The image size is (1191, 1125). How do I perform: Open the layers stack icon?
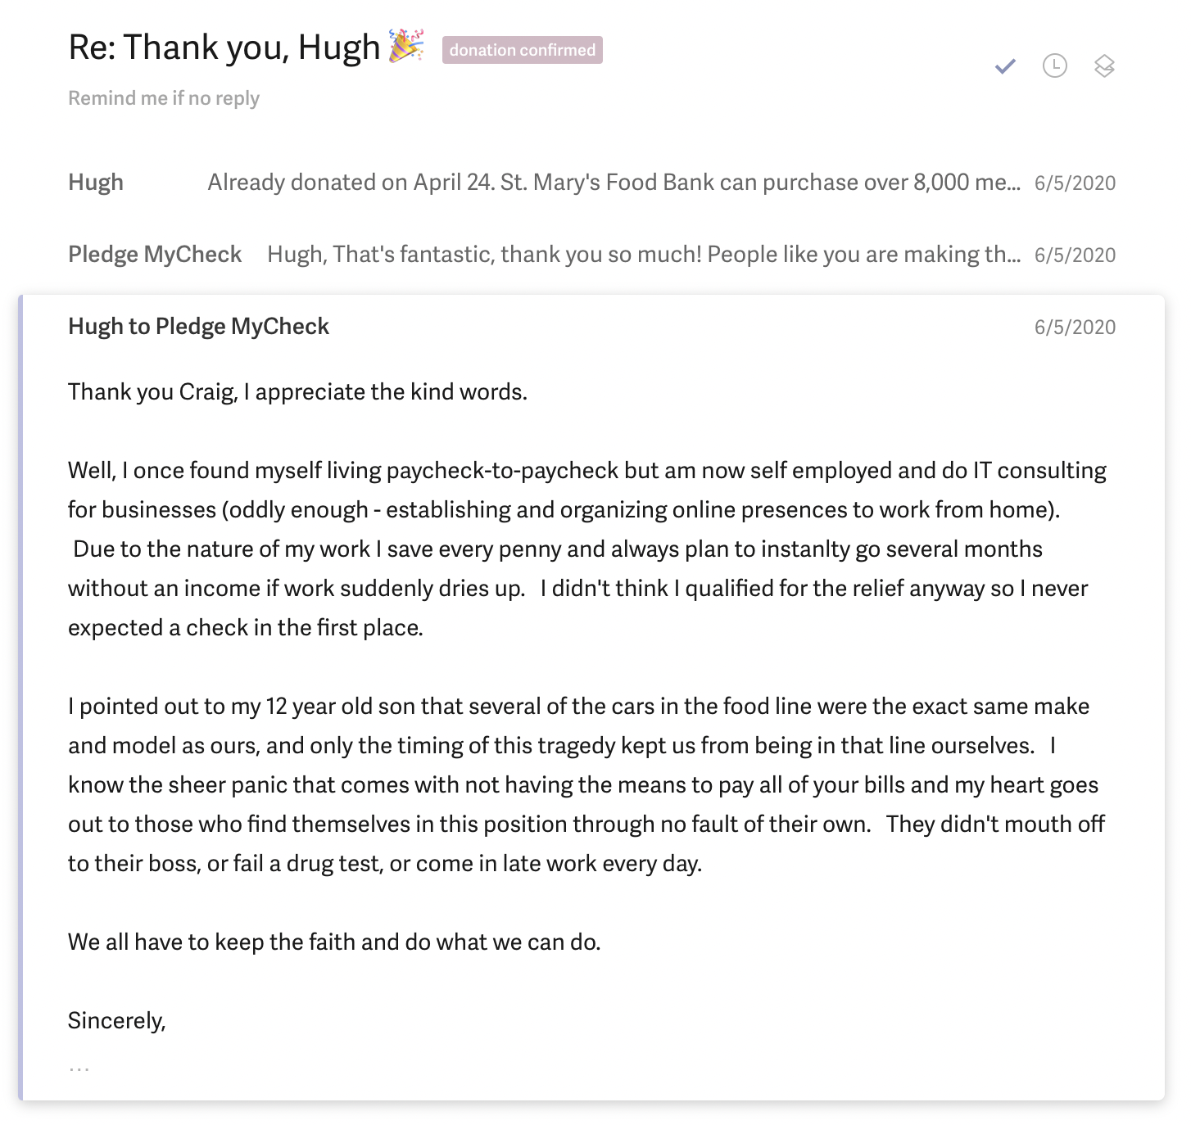[1104, 66]
